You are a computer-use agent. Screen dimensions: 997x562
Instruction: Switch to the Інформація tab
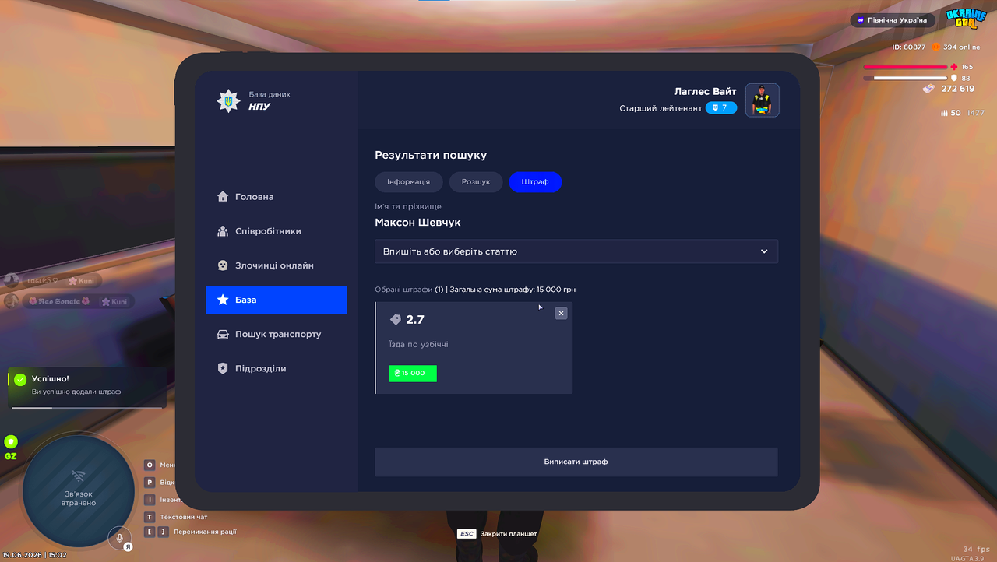(409, 182)
